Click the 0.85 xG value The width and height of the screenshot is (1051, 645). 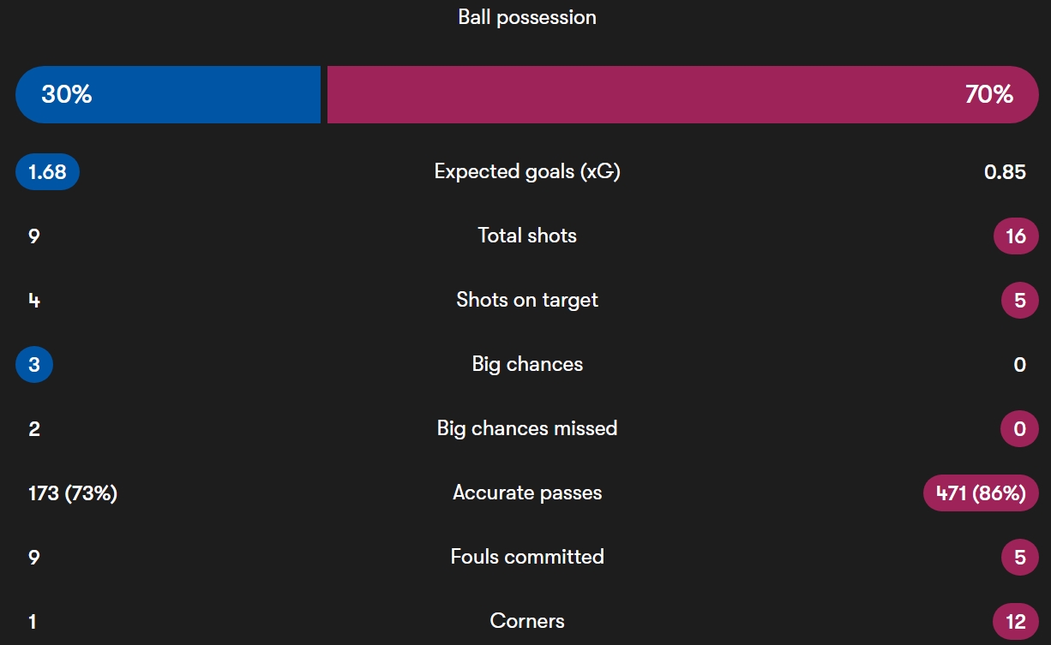click(1005, 172)
